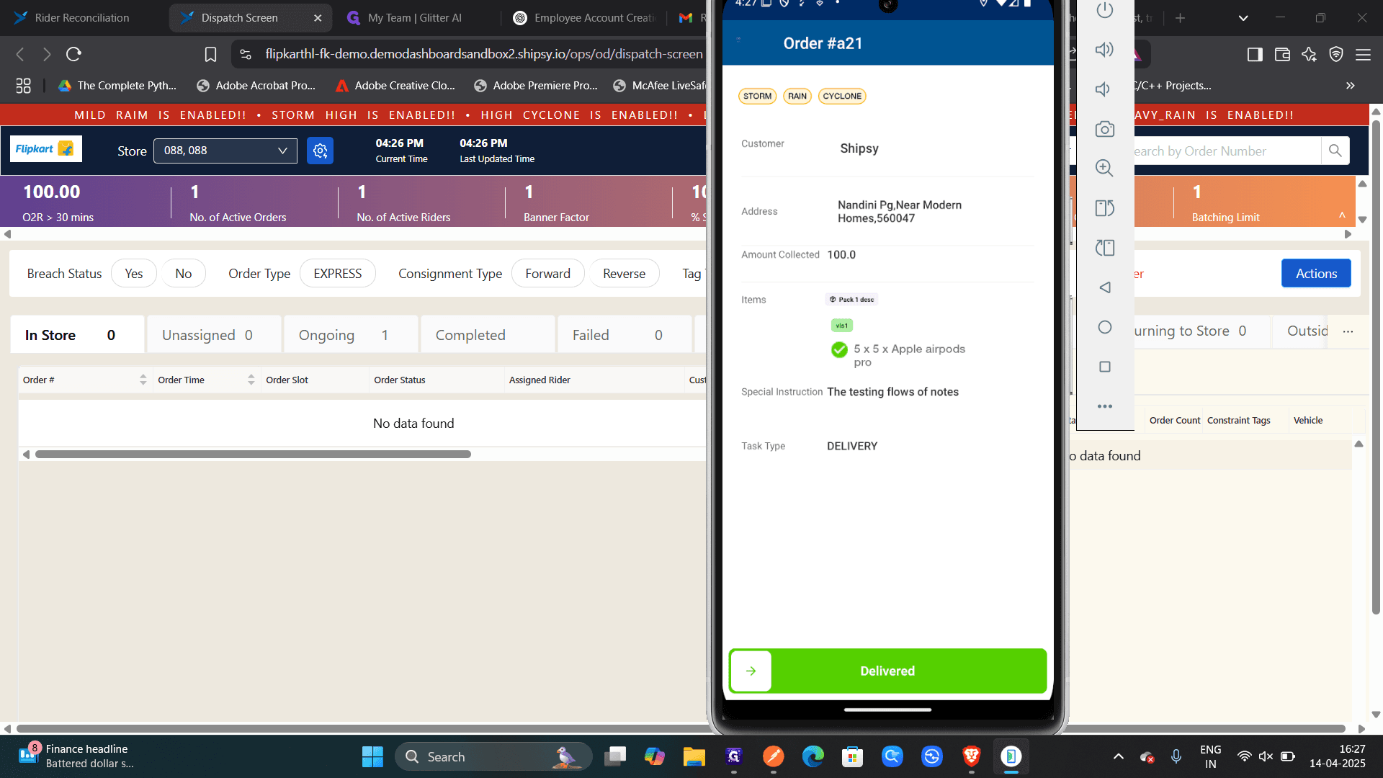Click the emulator back triangle icon
Viewport: 1383px width, 778px height.
pos(1105,287)
